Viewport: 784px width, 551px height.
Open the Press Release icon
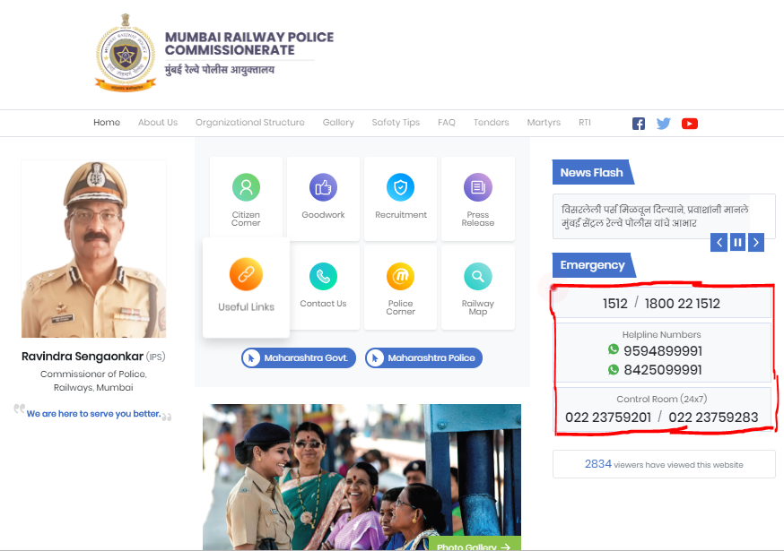(478, 187)
